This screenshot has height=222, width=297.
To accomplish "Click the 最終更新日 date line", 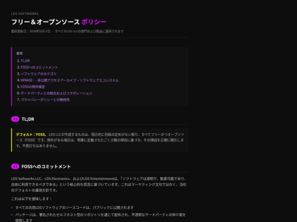I will pos(31,31).
